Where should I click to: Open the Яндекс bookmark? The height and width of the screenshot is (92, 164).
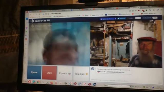click(x=85, y=15)
